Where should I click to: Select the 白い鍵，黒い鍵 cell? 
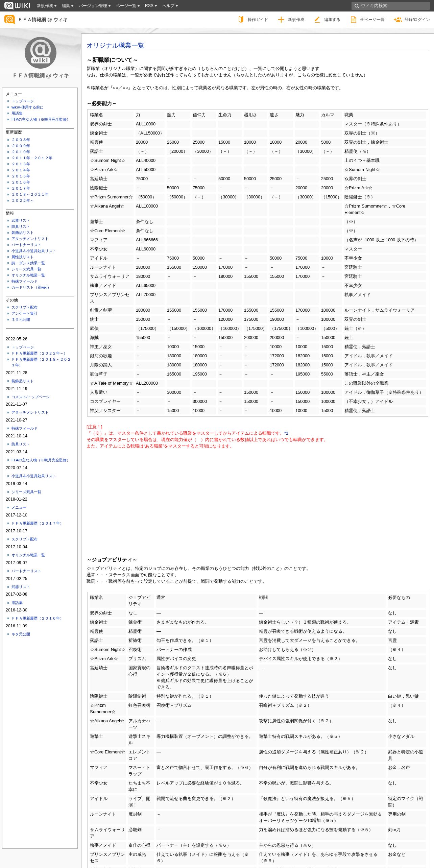(406, 696)
